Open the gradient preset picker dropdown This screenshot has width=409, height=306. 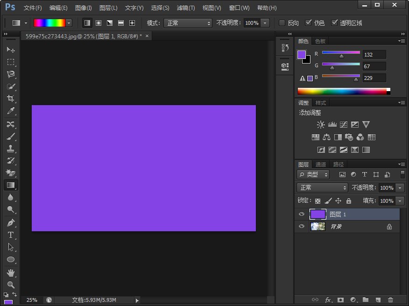(68, 22)
